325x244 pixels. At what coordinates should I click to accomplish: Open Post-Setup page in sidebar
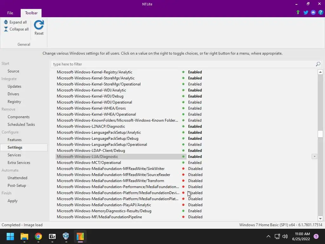(17, 186)
